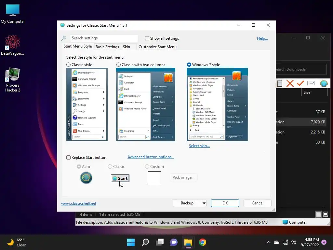Select Windows 7 style radio button
Viewport: 333px width, 250px height.
189,65
